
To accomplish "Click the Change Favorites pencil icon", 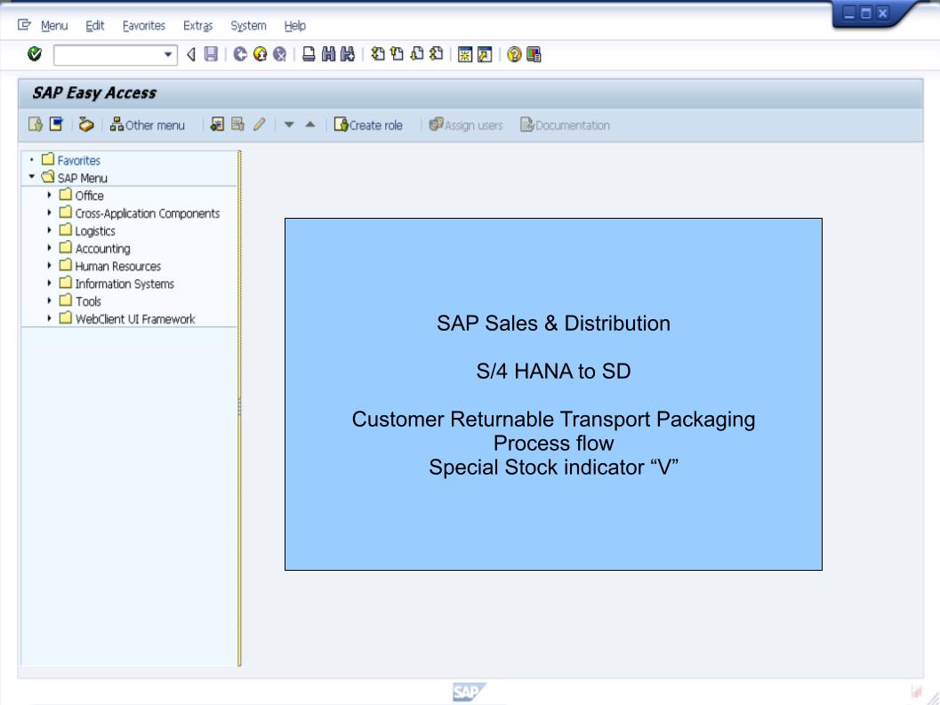I will point(259,124).
